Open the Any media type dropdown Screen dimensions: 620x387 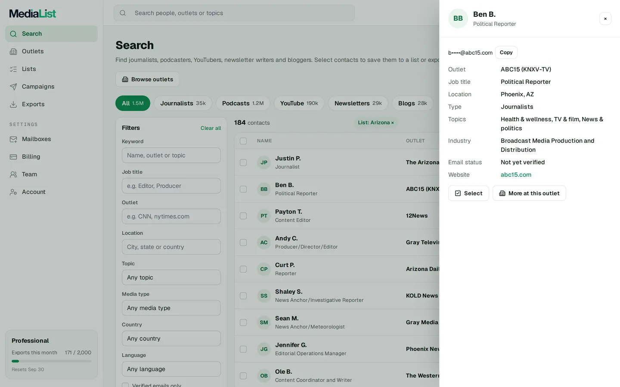171,308
